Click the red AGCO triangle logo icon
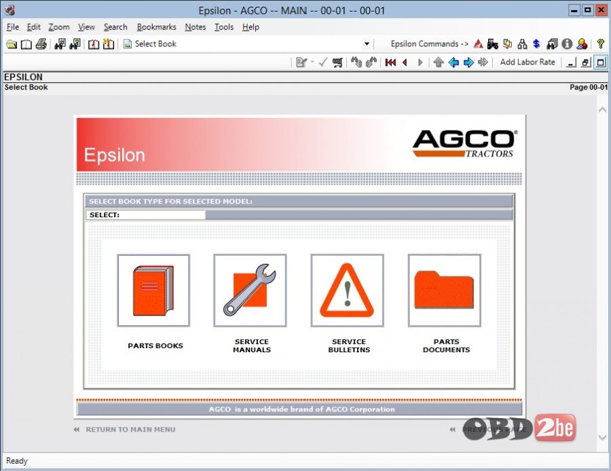 click(478, 44)
